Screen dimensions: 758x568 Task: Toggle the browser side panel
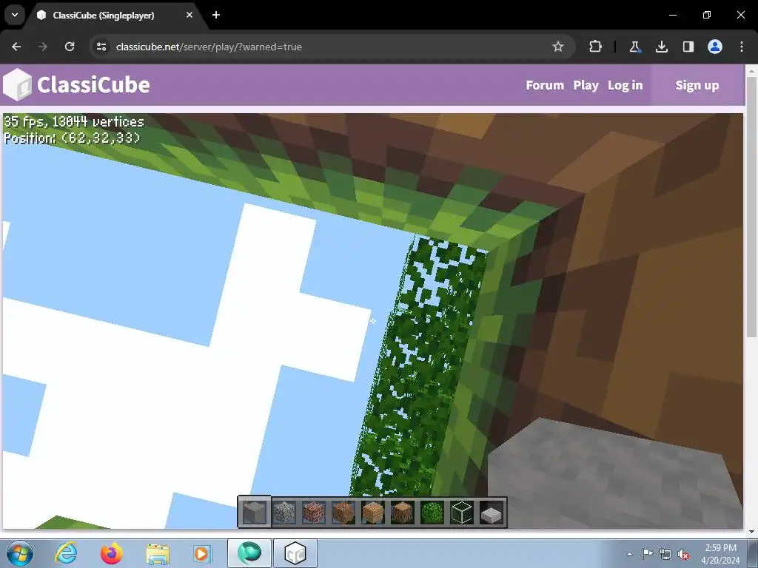click(x=688, y=47)
